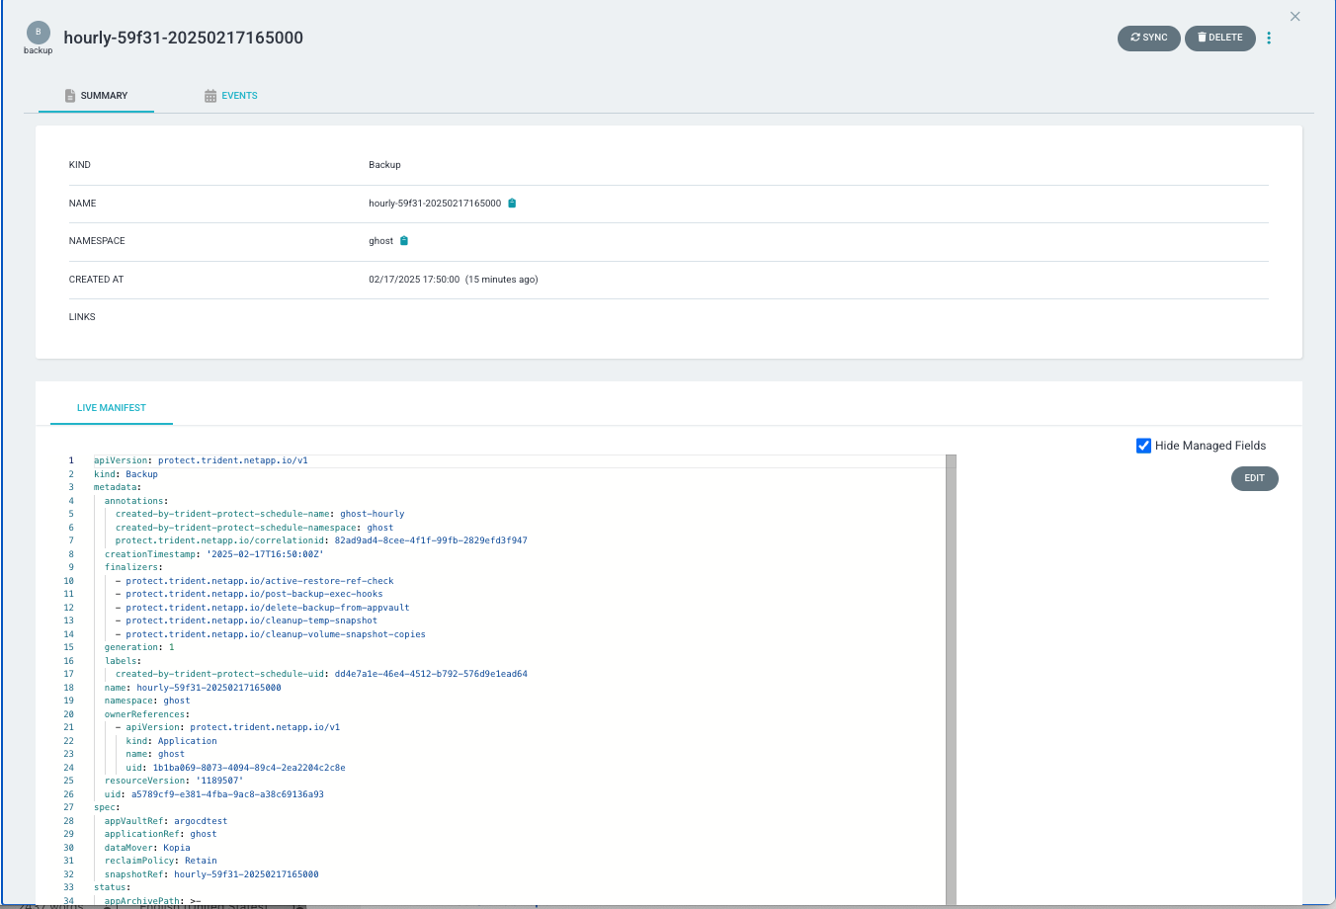
Task: Open the LIVE MANIFEST tab
Action: [x=112, y=408]
